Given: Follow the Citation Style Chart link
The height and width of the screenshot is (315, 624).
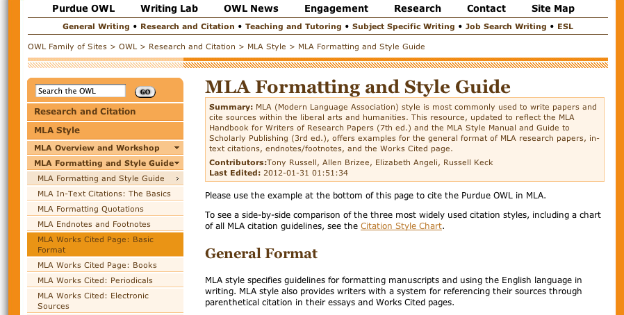Looking at the screenshot, I should click(401, 226).
